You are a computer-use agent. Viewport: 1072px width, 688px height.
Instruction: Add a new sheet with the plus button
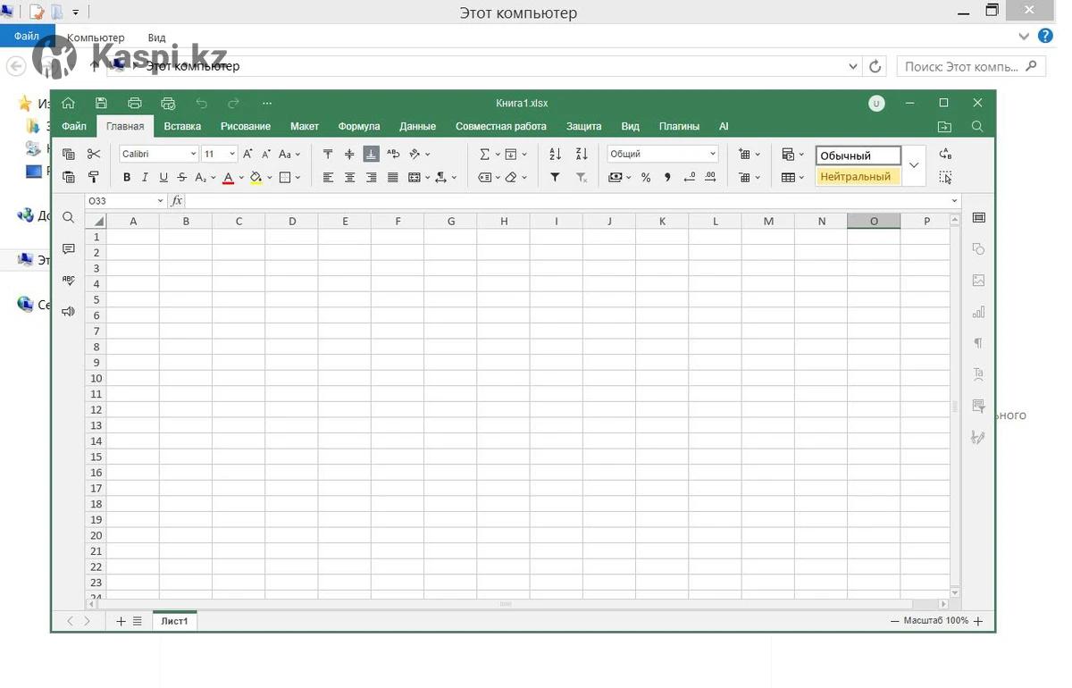click(x=121, y=621)
